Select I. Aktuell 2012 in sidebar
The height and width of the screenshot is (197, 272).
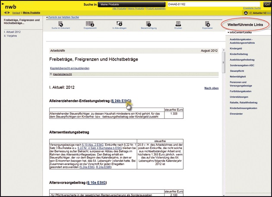point(13,32)
